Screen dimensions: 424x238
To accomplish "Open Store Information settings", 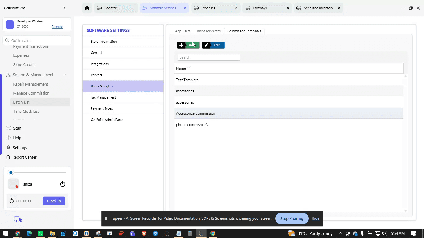I will coord(123,42).
